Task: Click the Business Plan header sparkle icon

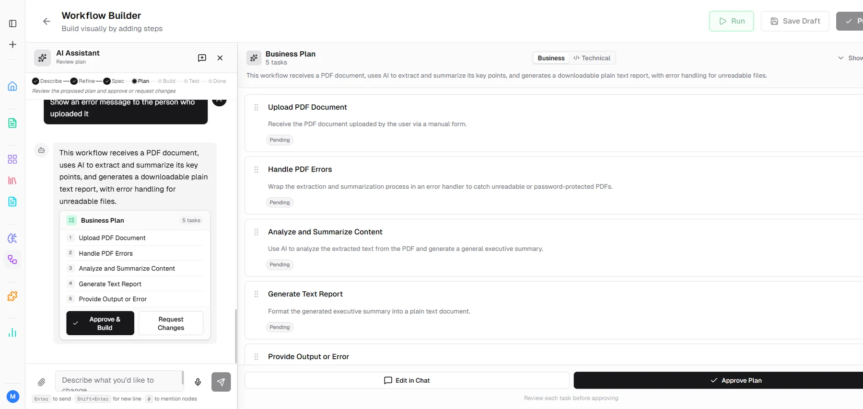Action: pyautogui.click(x=254, y=58)
